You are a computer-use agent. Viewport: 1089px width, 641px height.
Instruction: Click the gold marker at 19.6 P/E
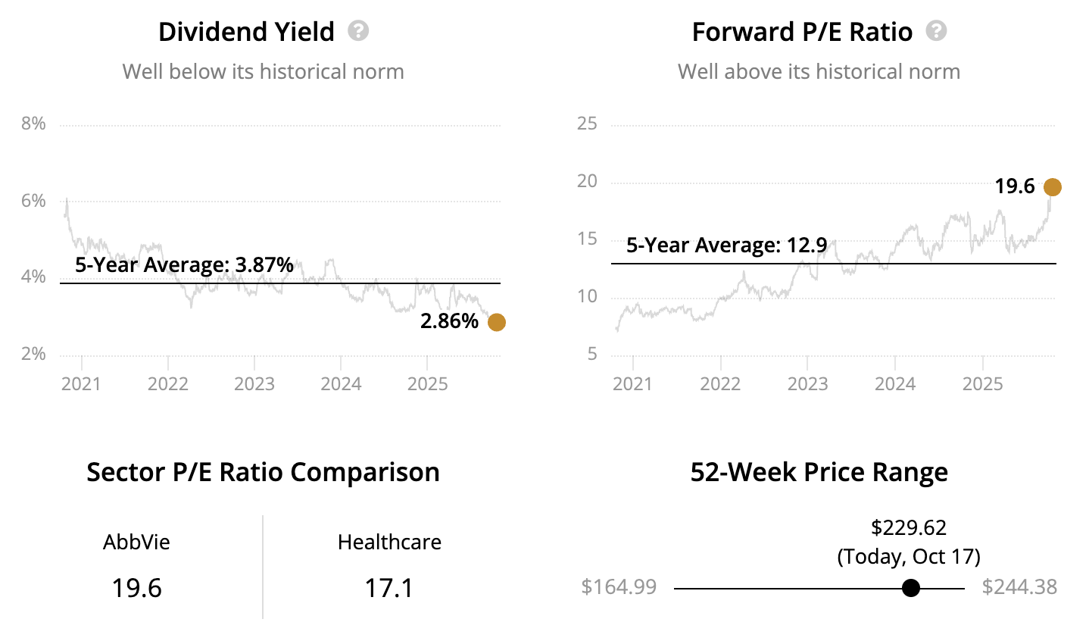(1052, 186)
